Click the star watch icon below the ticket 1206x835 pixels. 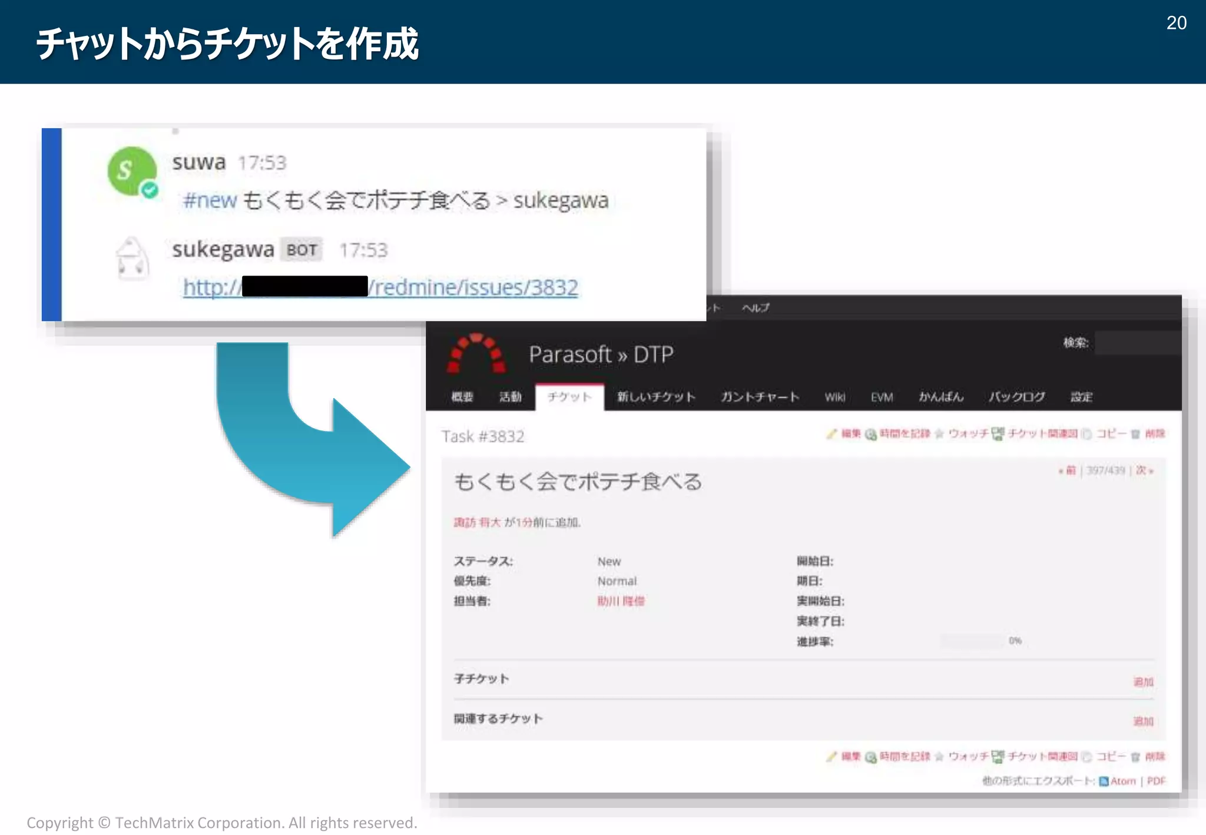(x=939, y=757)
